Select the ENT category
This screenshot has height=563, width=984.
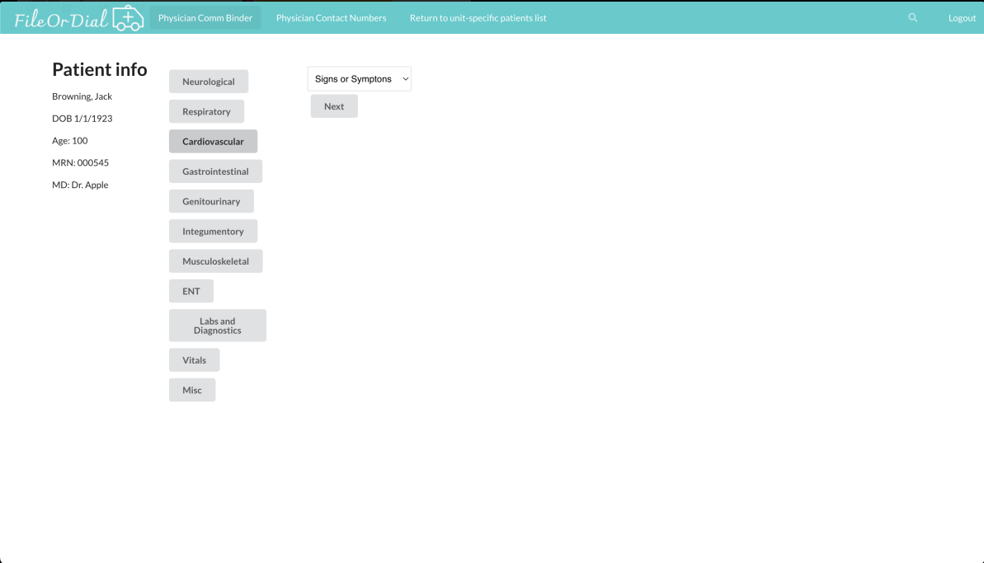[x=191, y=290]
